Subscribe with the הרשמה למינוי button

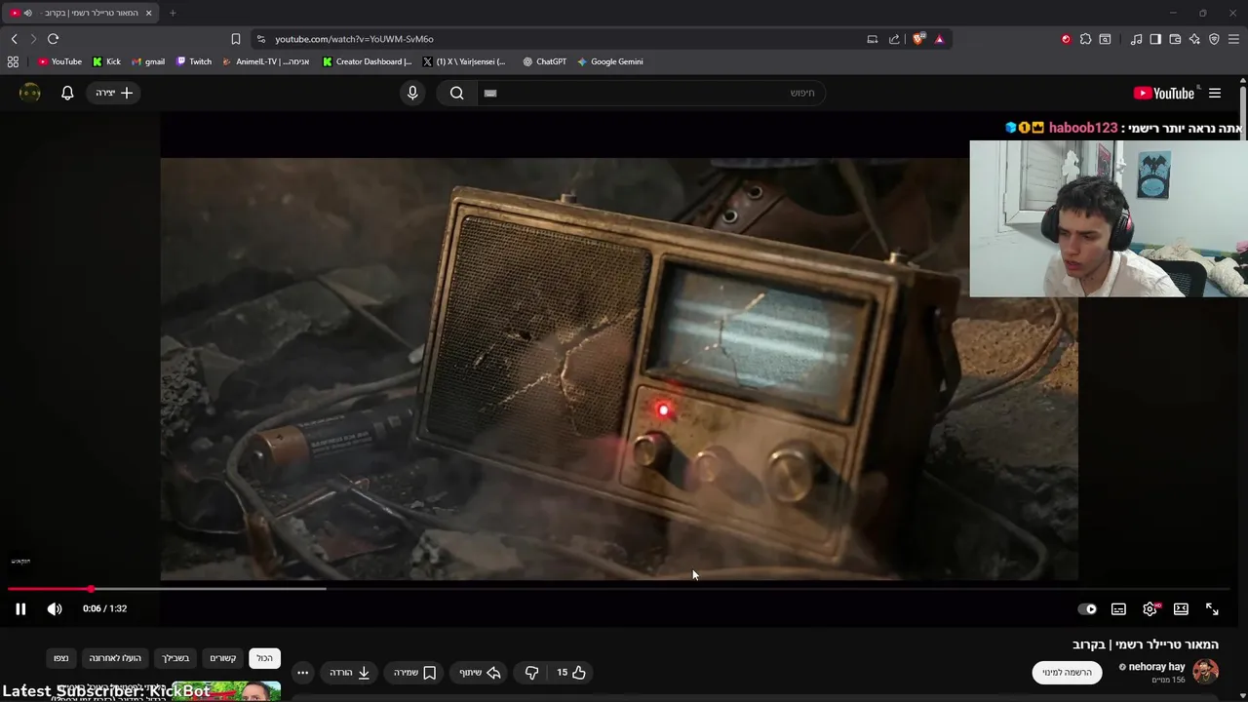(1067, 672)
